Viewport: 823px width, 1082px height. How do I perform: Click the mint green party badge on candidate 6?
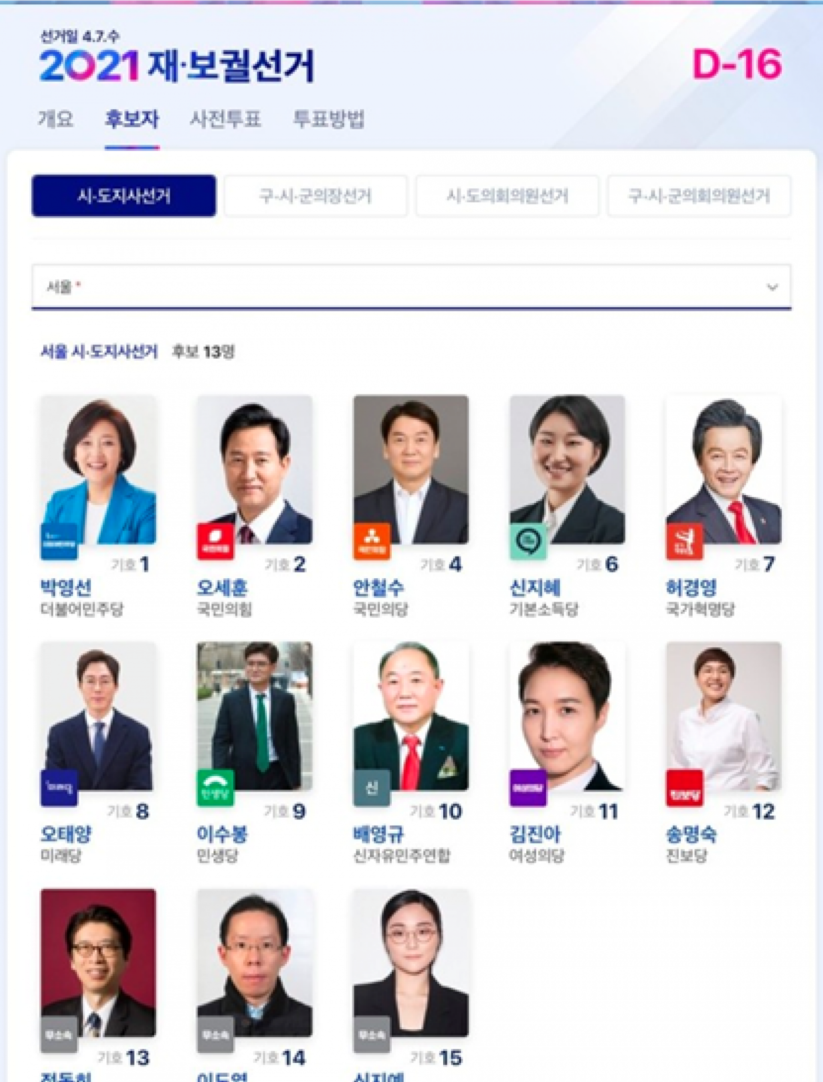528,541
